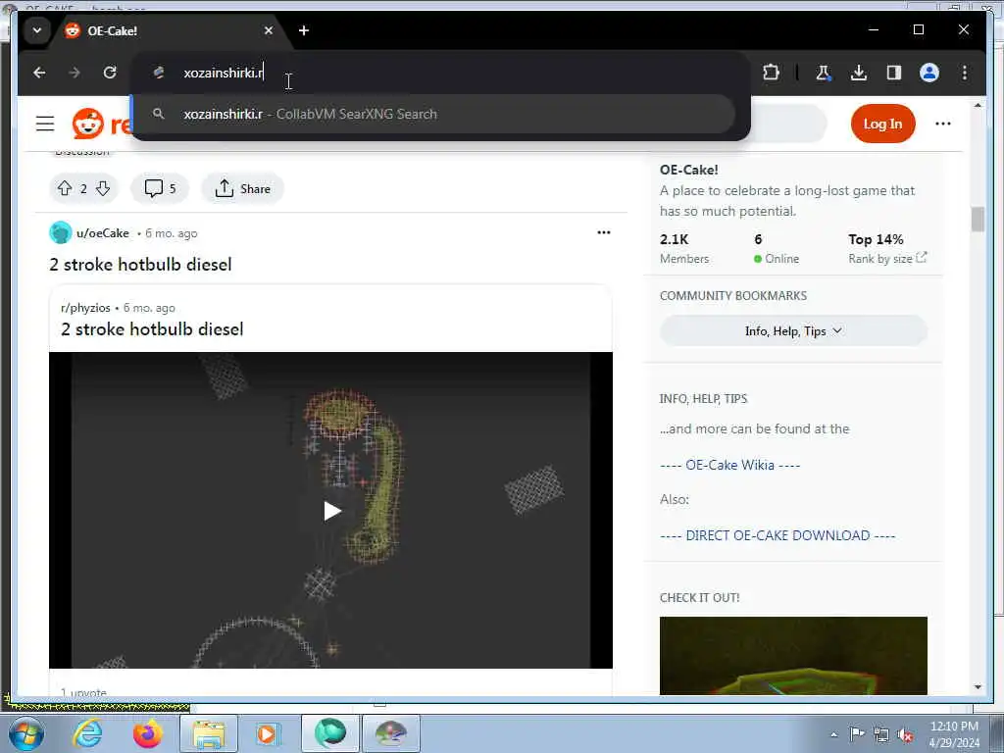Viewport: 1004px width, 753px height.
Task: Open the OE-Cake Wikia link
Action: (x=729, y=465)
